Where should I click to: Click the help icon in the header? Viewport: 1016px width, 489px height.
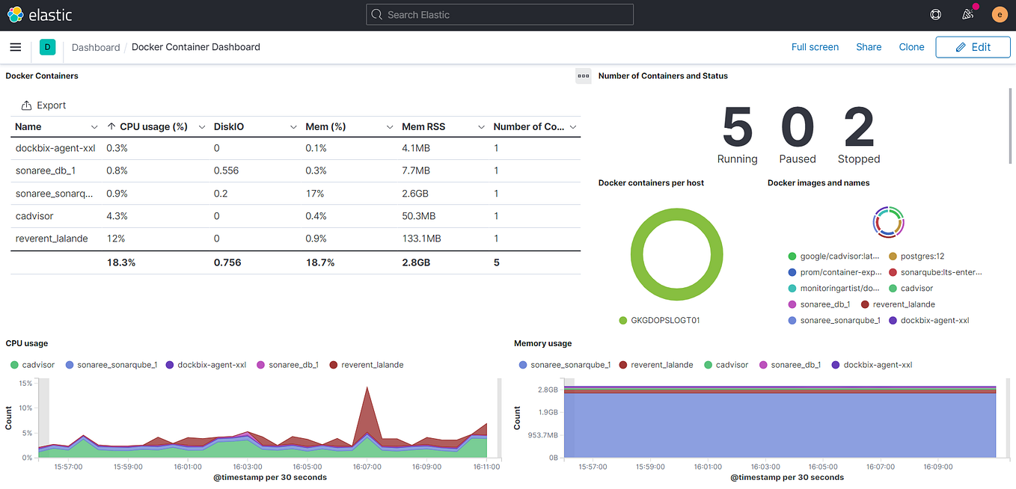click(935, 14)
